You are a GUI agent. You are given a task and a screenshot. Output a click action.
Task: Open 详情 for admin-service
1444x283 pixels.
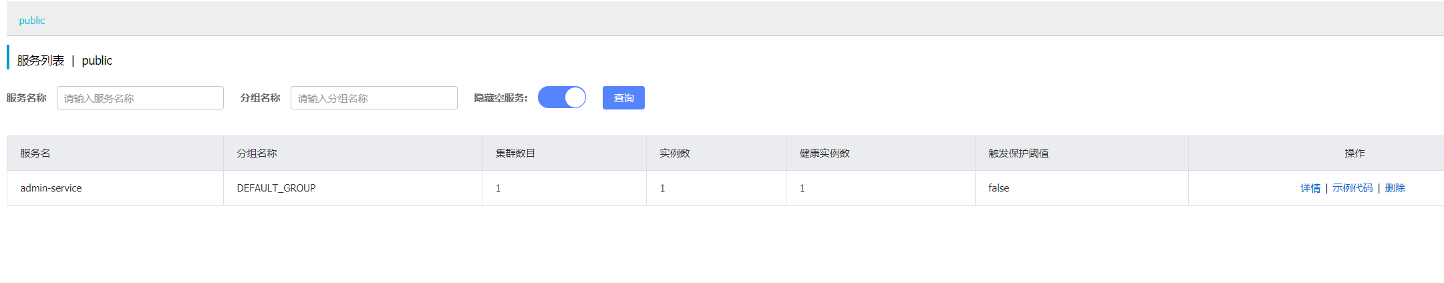[x=1310, y=188]
